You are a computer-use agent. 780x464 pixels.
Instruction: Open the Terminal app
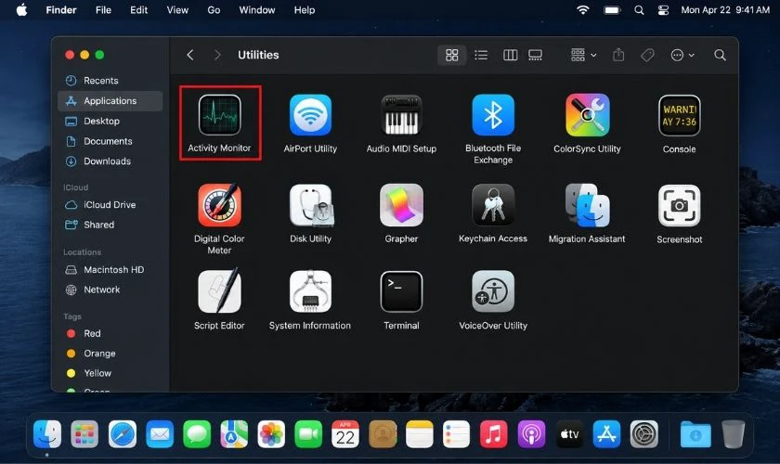point(401,292)
